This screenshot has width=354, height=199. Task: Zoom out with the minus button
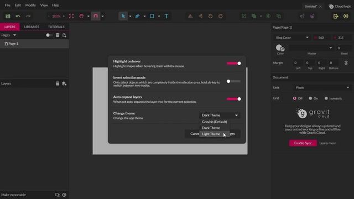point(49,16)
